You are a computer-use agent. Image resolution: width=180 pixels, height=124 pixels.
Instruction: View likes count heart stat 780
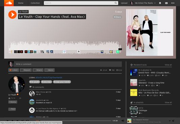click(112, 70)
